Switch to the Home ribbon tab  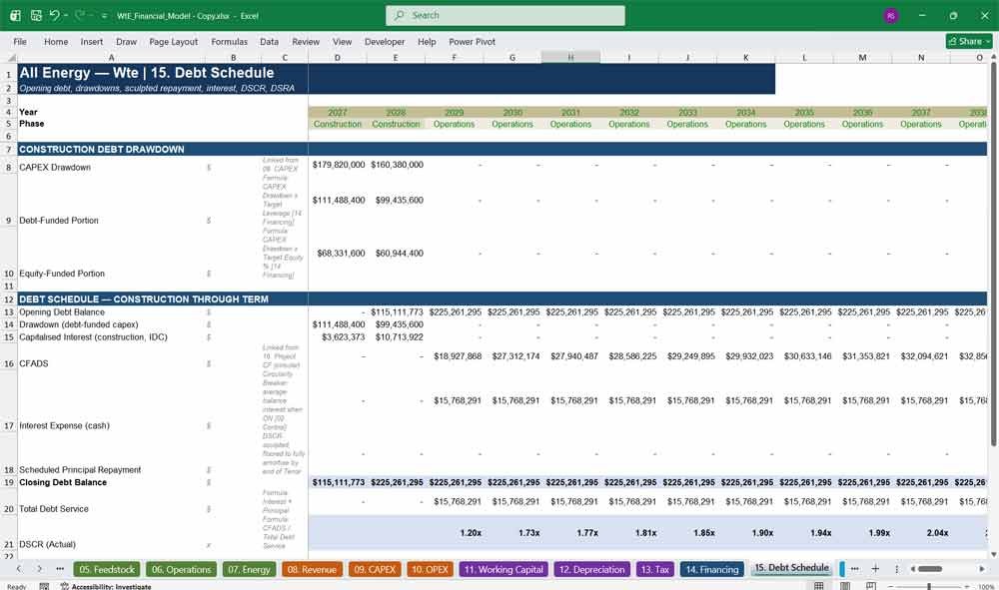55,41
